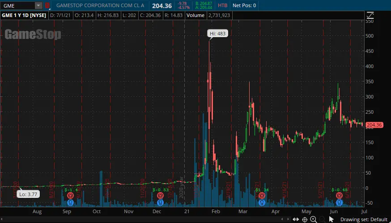
Task: Click the $-0.45 earnings label
Action: tap(340, 190)
